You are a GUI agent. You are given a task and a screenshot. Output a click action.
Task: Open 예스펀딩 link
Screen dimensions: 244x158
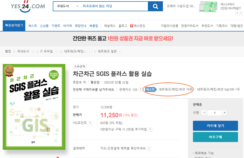[x=138, y=26]
